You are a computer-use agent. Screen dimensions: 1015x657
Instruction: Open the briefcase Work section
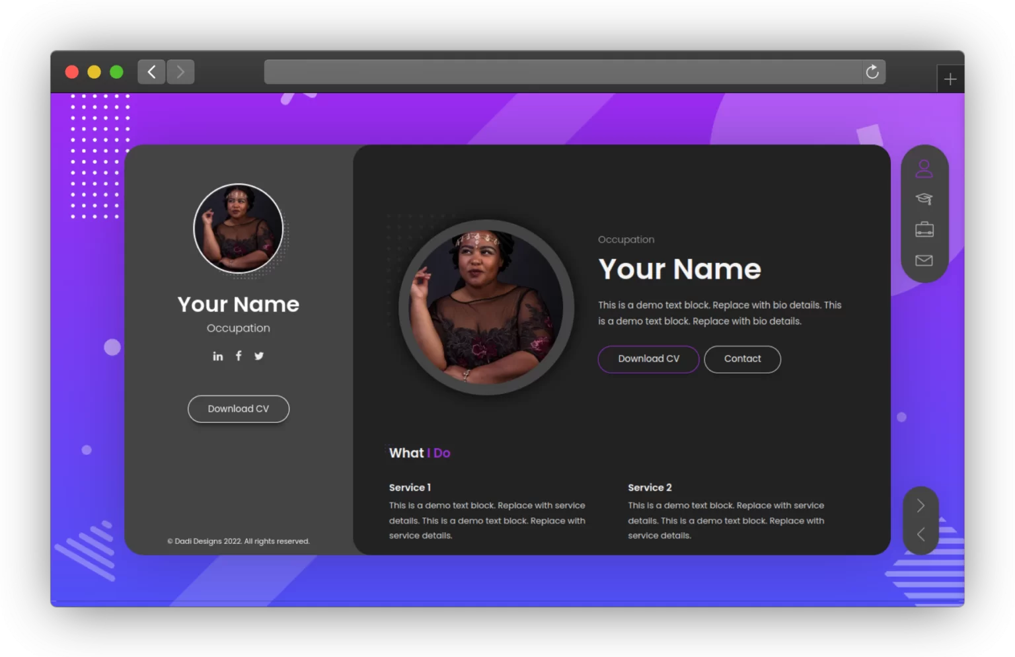coord(924,229)
